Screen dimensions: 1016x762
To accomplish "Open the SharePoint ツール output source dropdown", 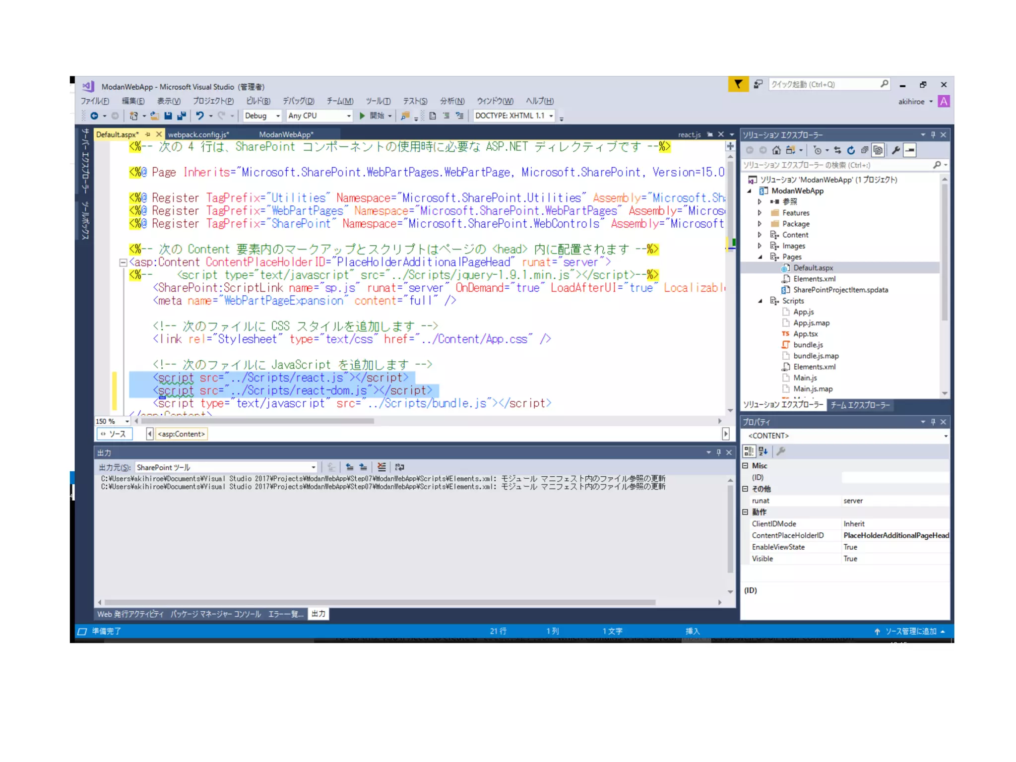I will coord(313,467).
